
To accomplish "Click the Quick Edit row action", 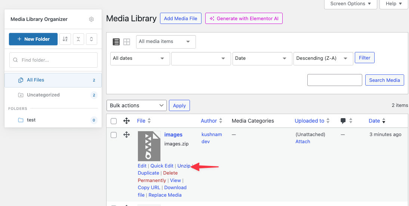I will coord(162,166).
